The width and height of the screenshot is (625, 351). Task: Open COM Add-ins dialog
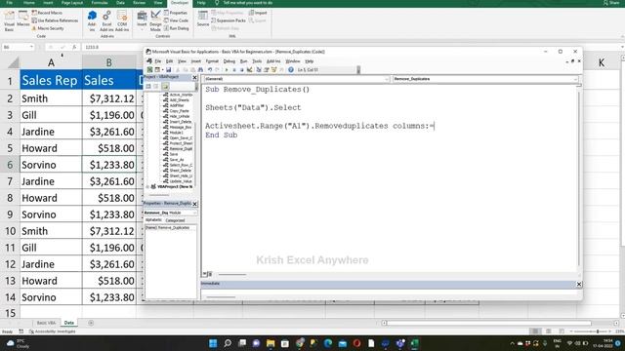[122, 20]
